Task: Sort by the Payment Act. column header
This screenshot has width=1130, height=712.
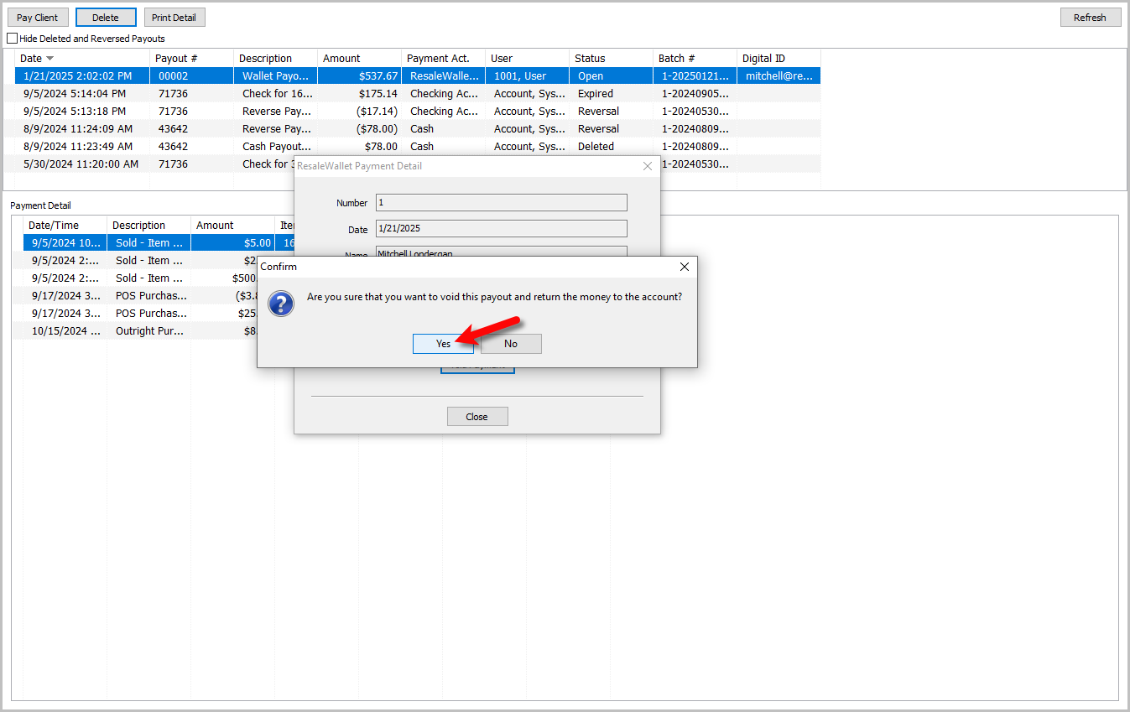Action: click(443, 59)
